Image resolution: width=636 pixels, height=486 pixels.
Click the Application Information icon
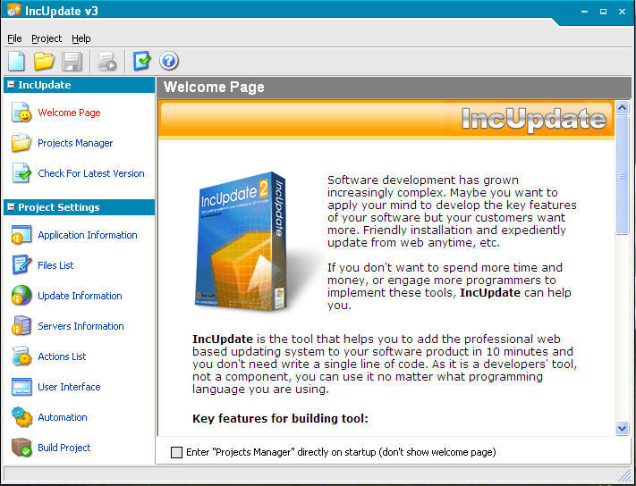click(21, 235)
